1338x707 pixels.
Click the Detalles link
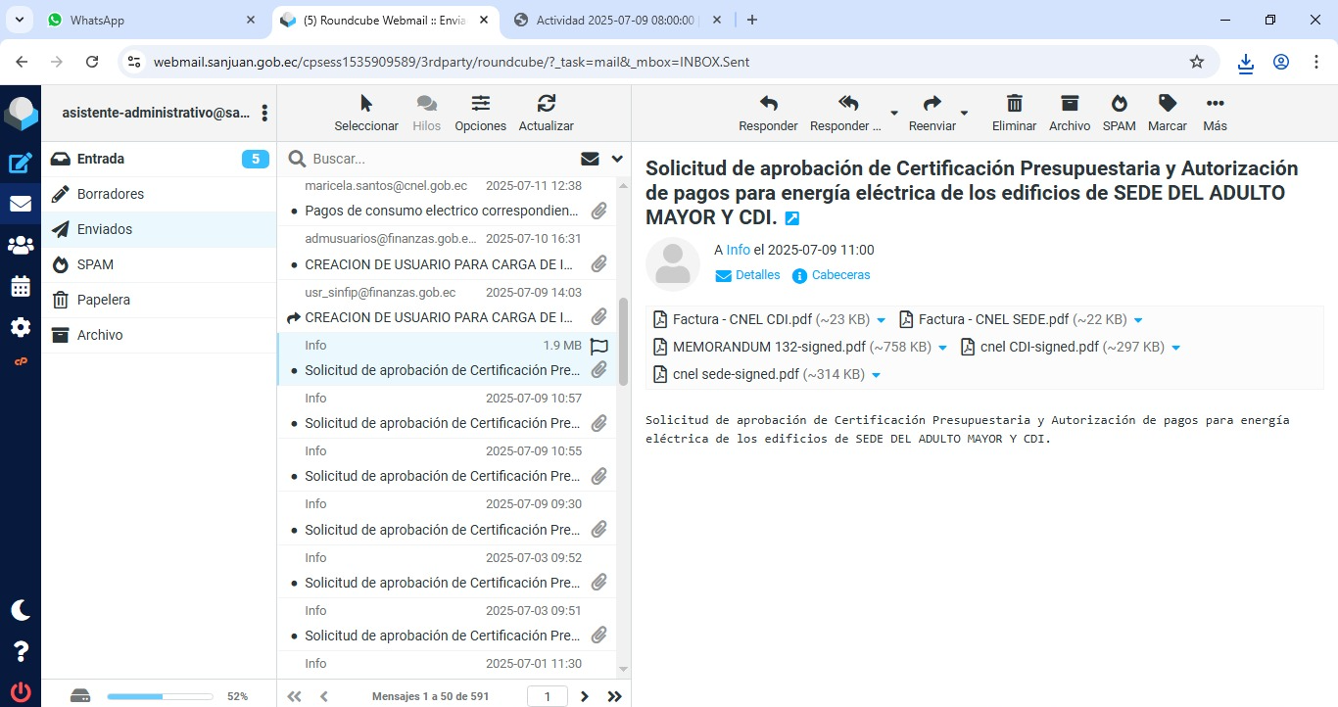pos(757,275)
